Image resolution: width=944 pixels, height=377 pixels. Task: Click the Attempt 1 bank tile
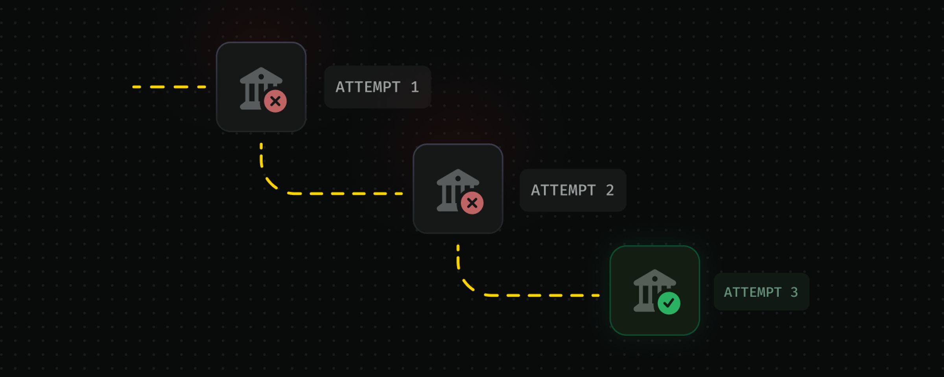(261, 87)
